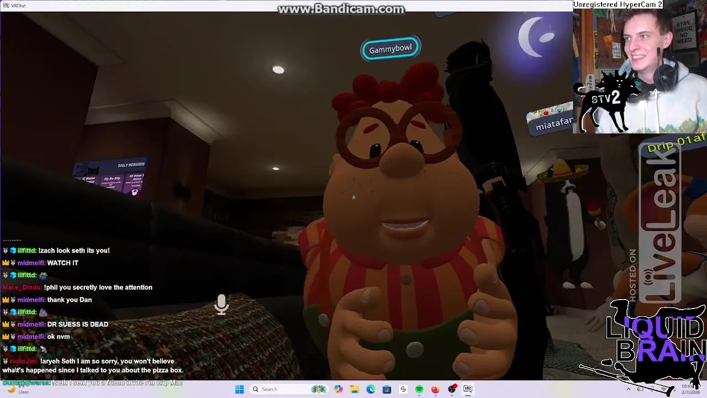The height and width of the screenshot is (398, 707).
Task: Open Microsoft Store from the taskbar
Action: click(387, 389)
